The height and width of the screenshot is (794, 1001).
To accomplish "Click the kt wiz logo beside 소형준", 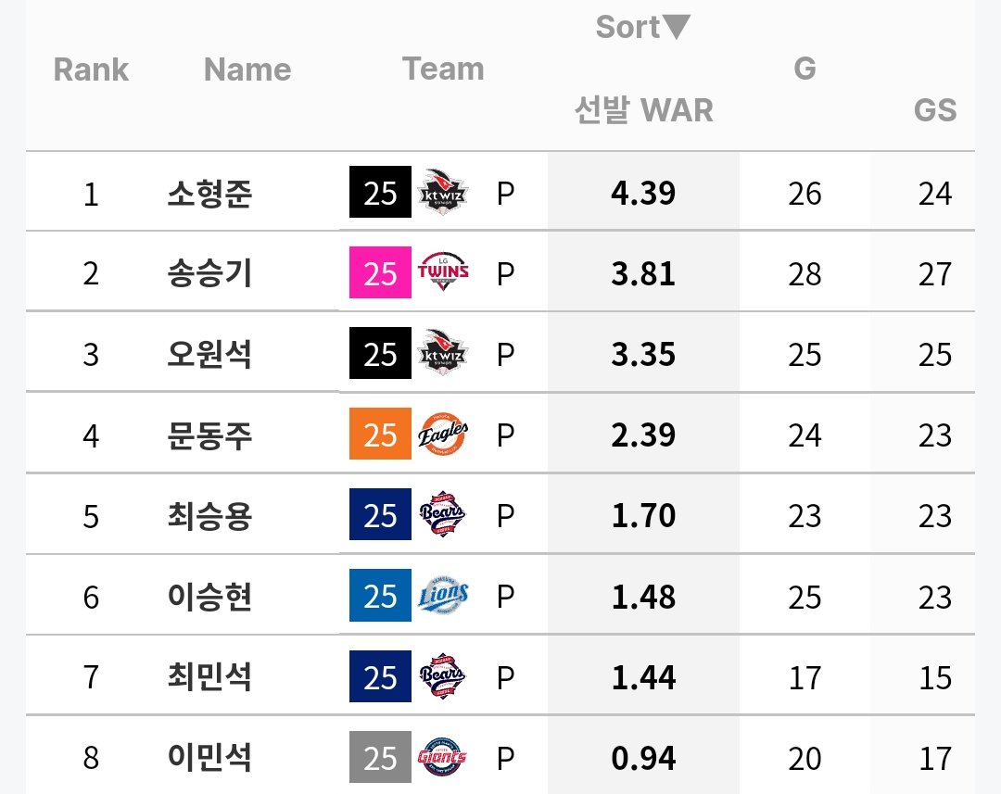I will (442, 192).
